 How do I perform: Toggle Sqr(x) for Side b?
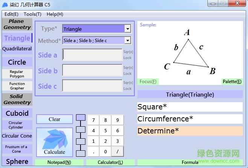click(128, 68)
